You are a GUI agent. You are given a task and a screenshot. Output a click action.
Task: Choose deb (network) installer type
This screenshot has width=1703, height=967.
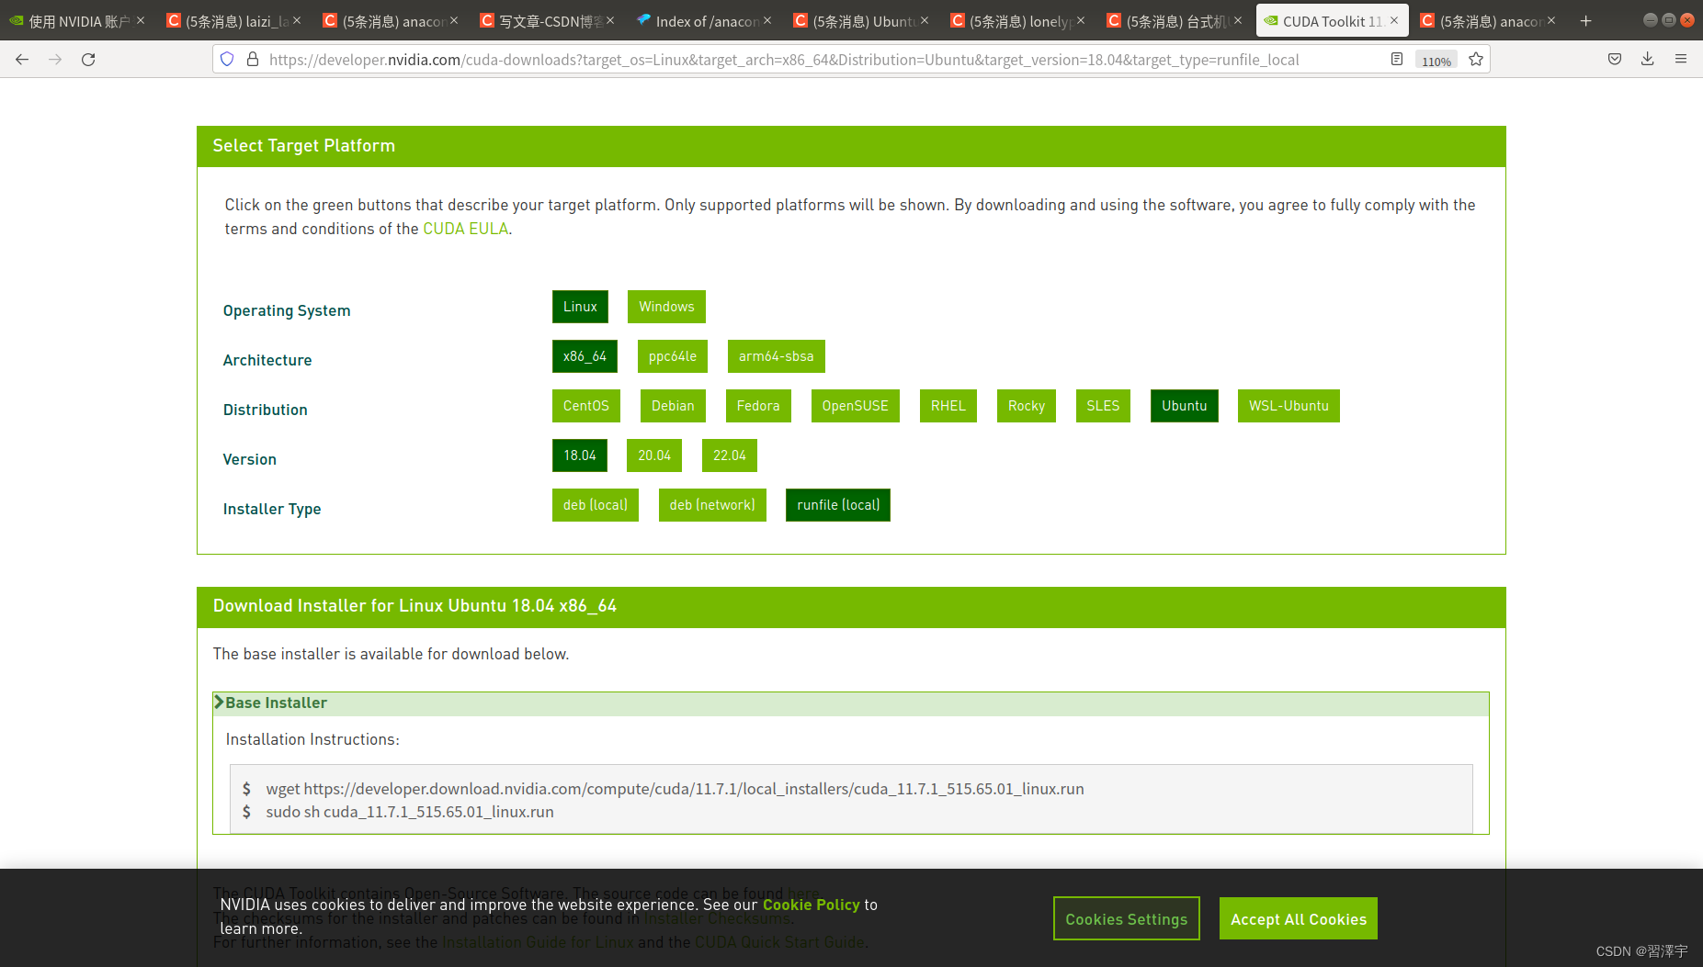712,505
